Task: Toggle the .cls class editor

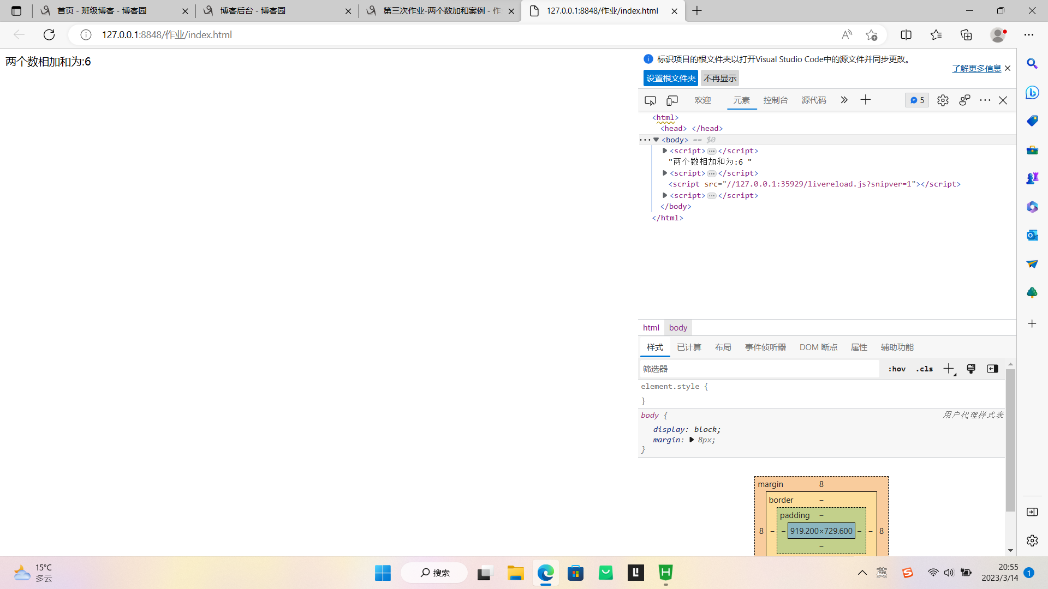Action: [925, 369]
